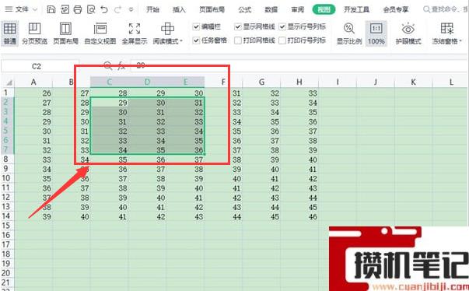Switch to 分页预览 page break preview
This screenshot has width=469, height=291.
pyautogui.click(x=34, y=33)
